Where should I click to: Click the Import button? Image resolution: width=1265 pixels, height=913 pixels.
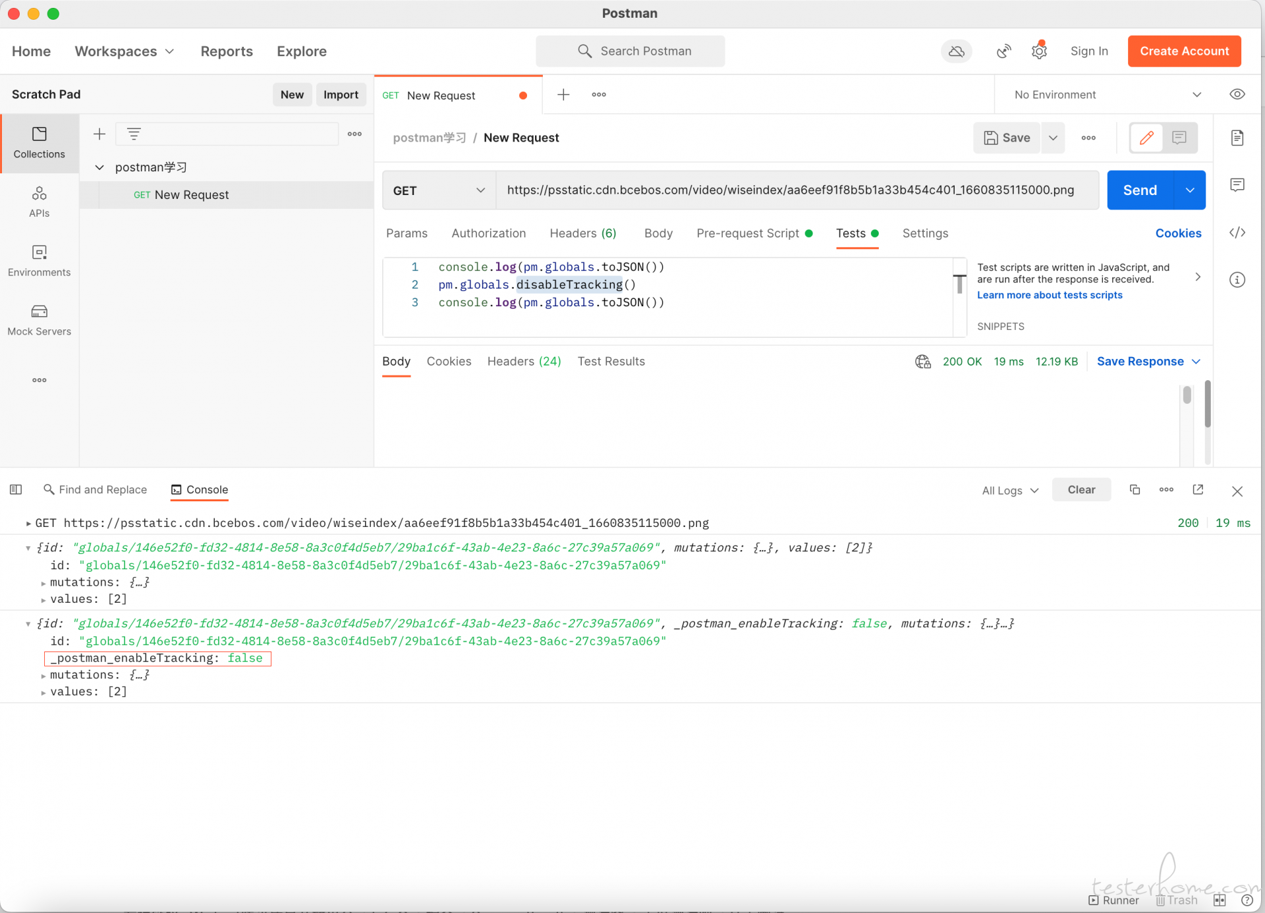point(341,95)
